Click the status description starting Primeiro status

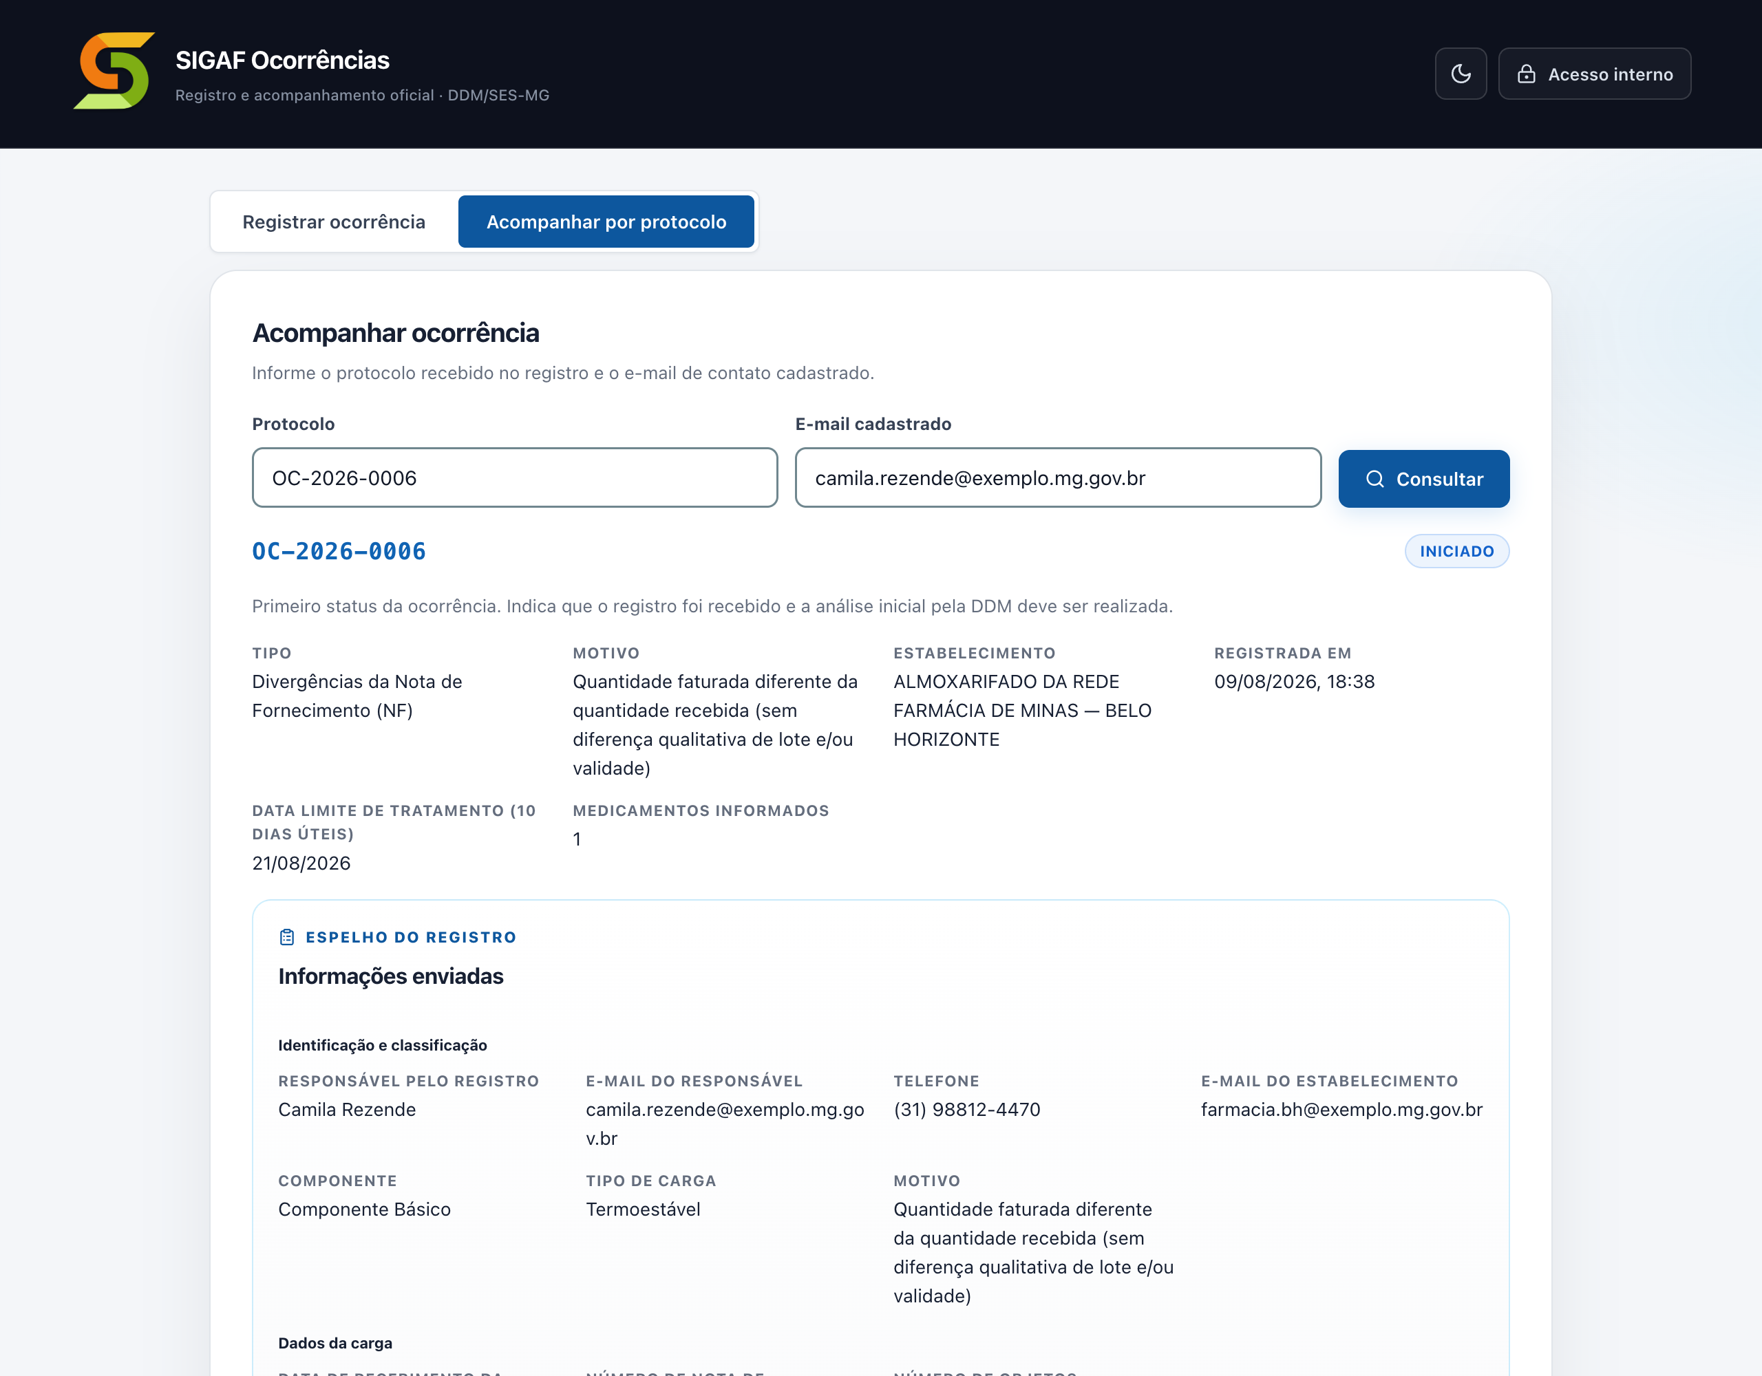pos(712,607)
